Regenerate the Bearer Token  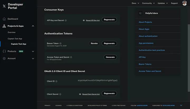109,43
